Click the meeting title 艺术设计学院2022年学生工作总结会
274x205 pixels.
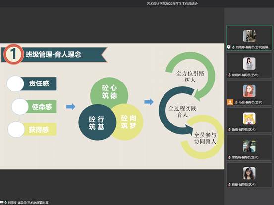pyautogui.click(x=172, y=3)
